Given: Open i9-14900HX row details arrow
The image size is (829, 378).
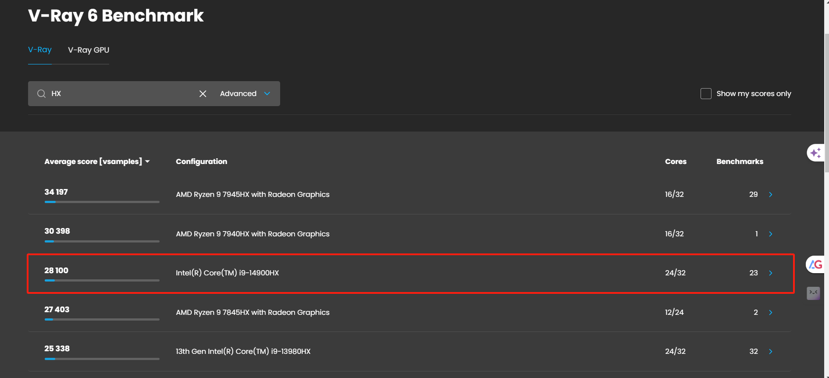Looking at the screenshot, I should point(770,273).
